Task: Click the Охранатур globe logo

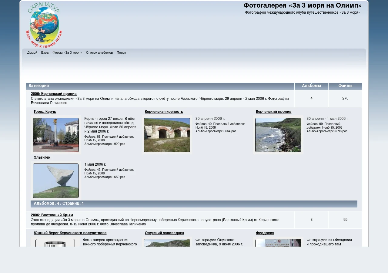Action: pos(44,25)
